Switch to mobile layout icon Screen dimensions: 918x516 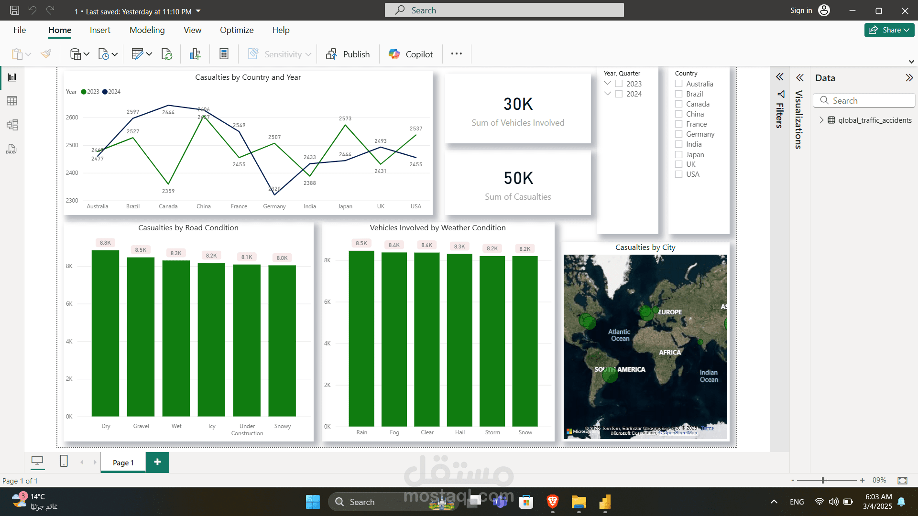pyautogui.click(x=64, y=461)
